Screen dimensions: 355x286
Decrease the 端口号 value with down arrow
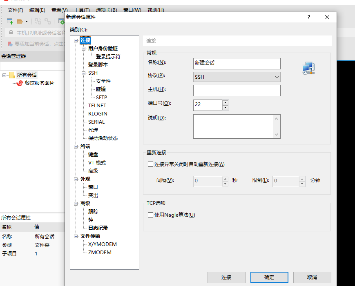pyautogui.click(x=225, y=108)
